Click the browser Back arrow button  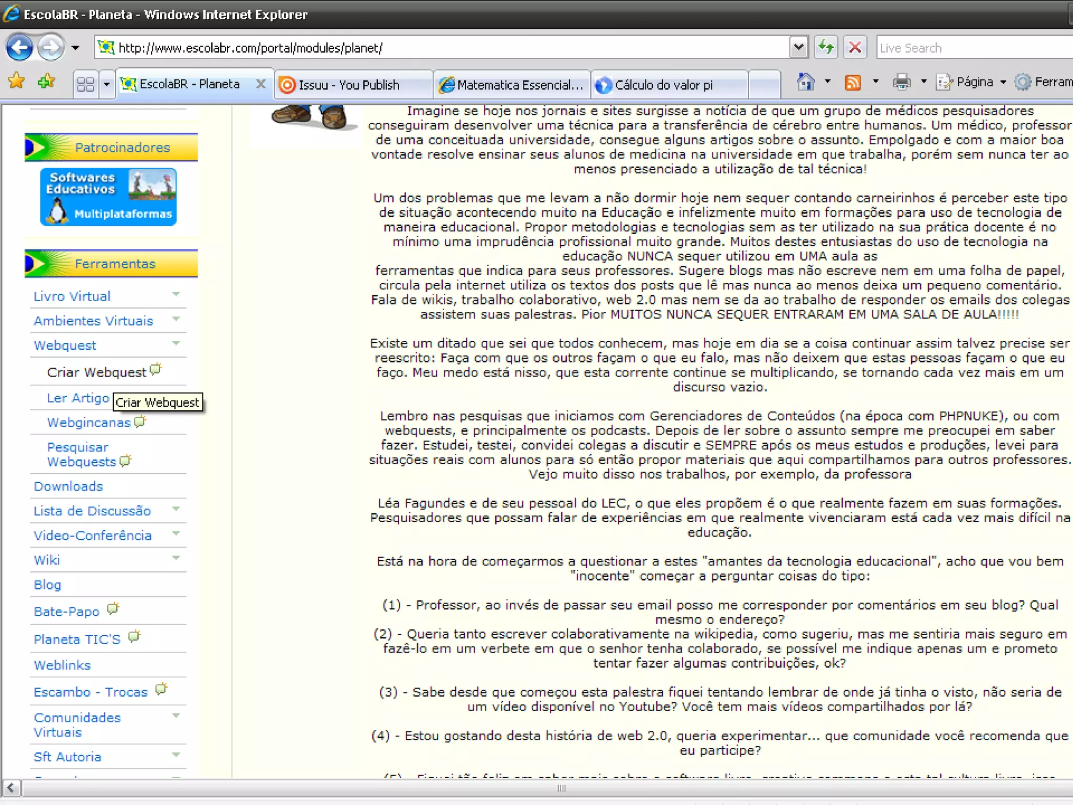tap(19, 48)
